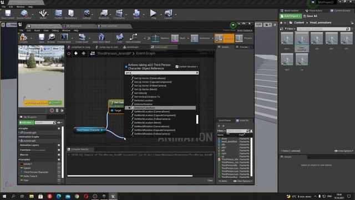Choose GetWorldLocation (Mesh) action

[x=148, y=123]
